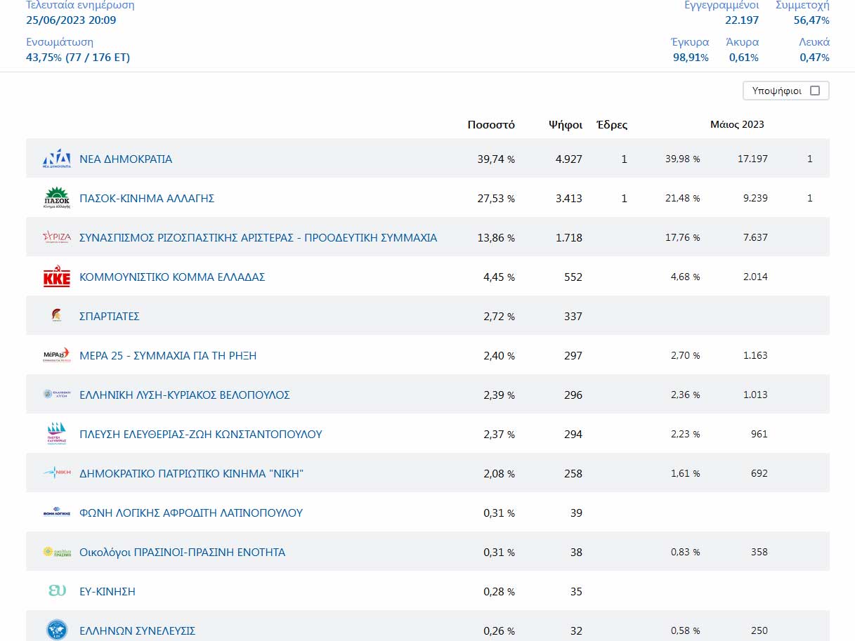855x641 pixels.
Task: Select the 0,83 % May 2023 percentage
Action: pyautogui.click(x=685, y=553)
